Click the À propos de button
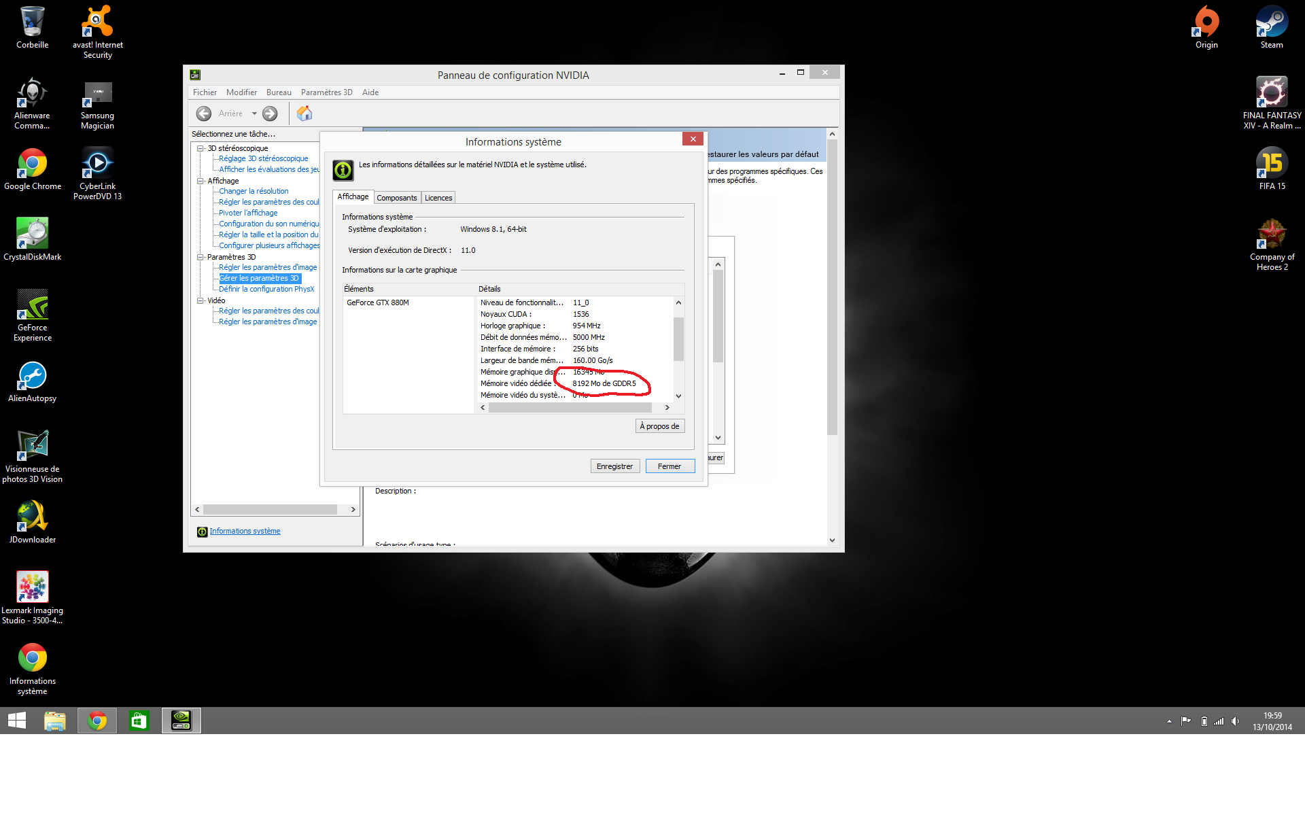Image resolution: width=1305 pixels, height=832 pixels. pyautogui.click(x=659, y=426)
